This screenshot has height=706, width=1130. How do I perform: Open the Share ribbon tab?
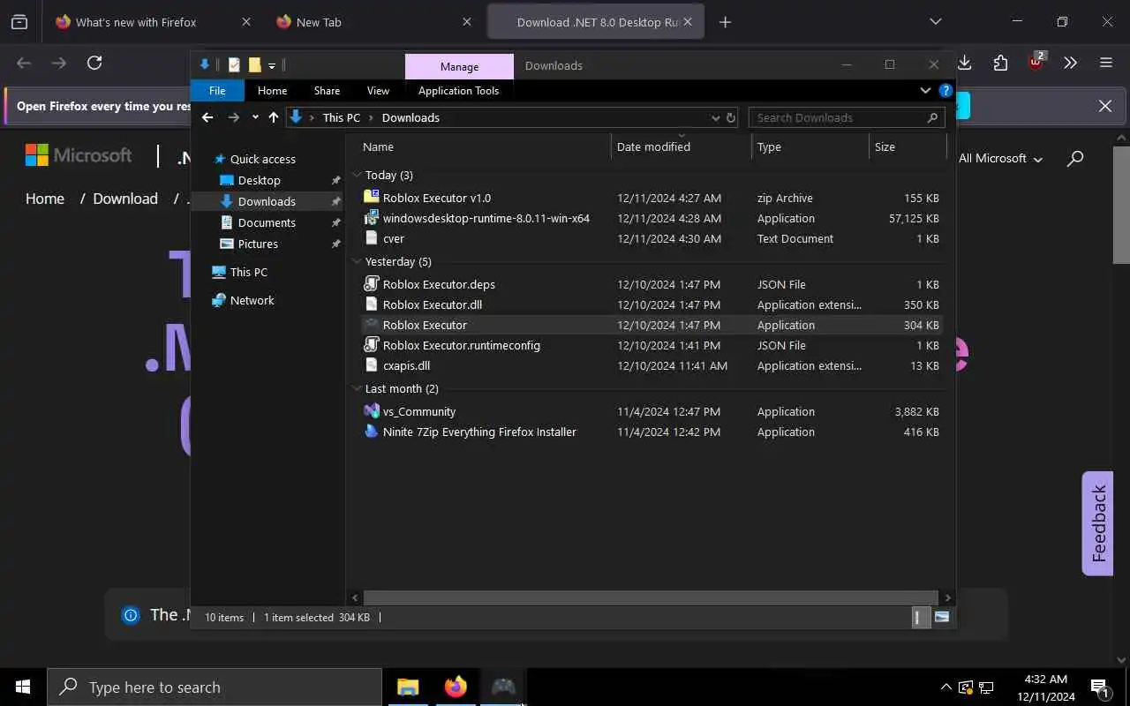tap(327, 90)
